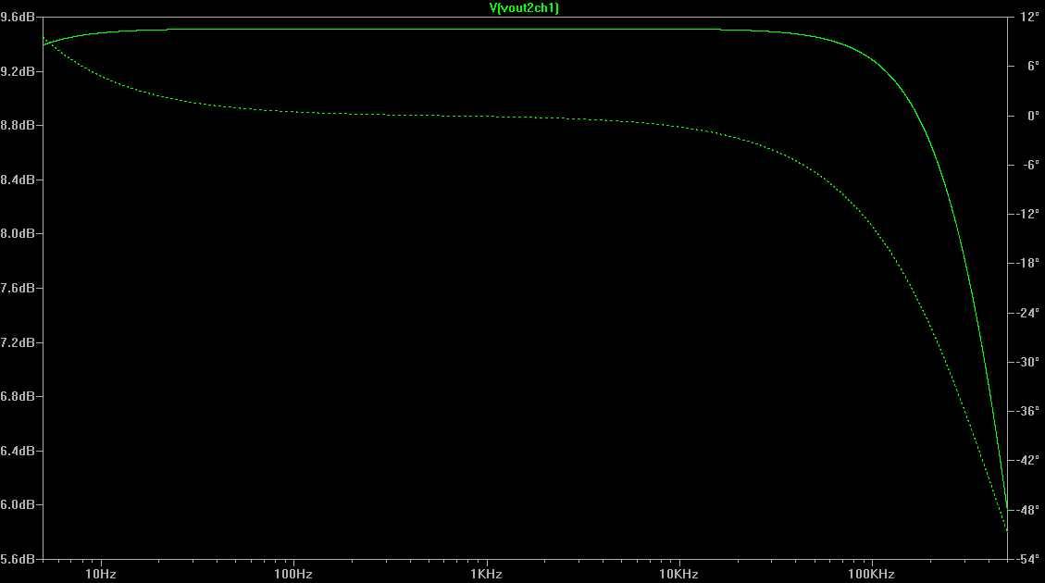Click the 1KHz frequency axis label

point(486,575)
